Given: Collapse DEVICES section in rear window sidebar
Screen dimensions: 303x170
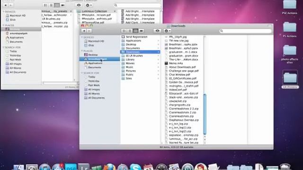Looking at the screenshot, I should [x=3, y=12].
